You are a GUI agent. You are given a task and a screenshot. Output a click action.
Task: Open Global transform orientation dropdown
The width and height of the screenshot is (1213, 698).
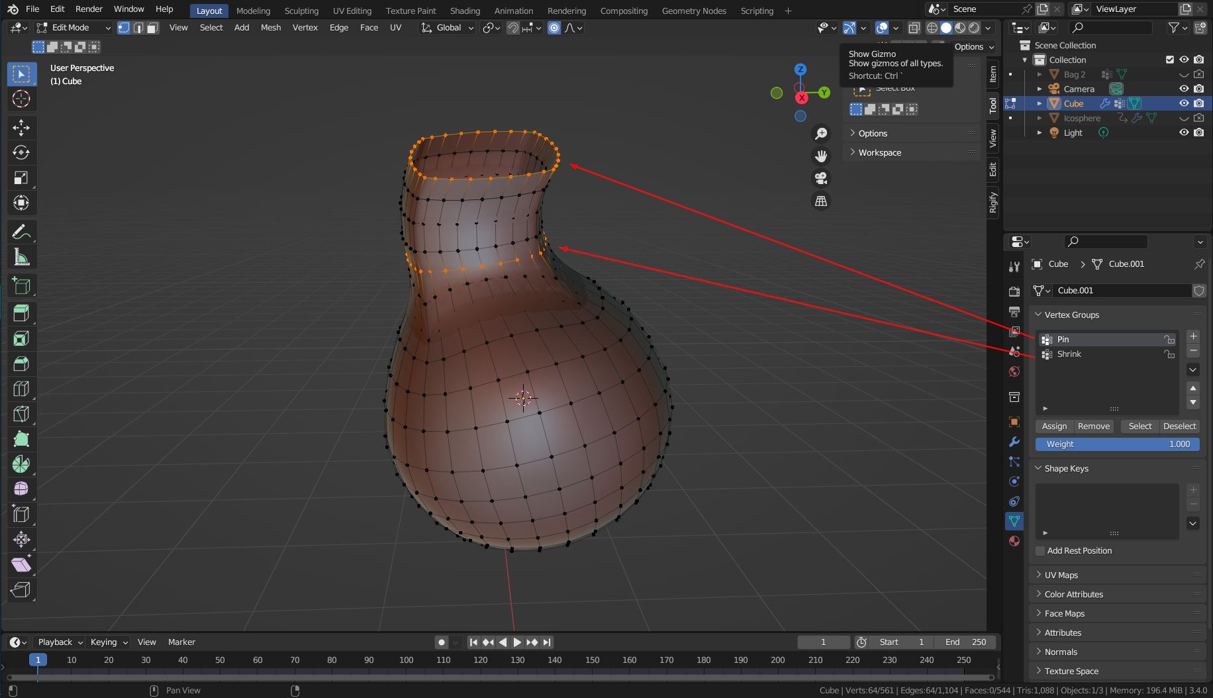448,28
